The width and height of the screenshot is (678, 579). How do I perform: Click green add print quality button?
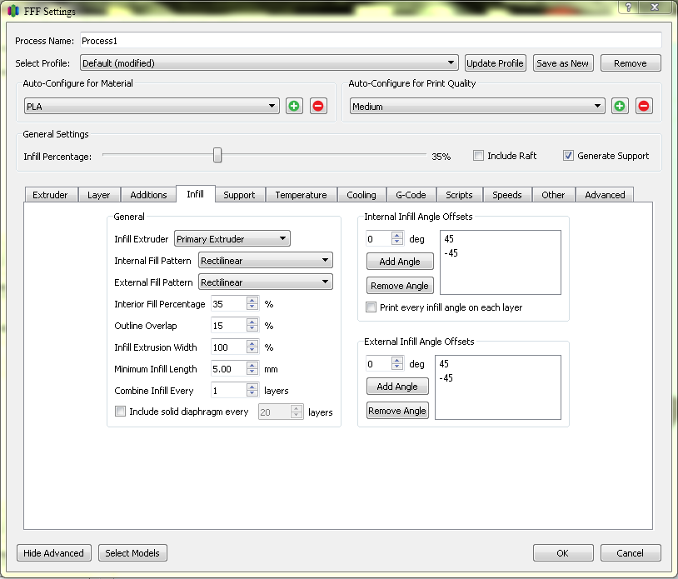click(620, 106)
